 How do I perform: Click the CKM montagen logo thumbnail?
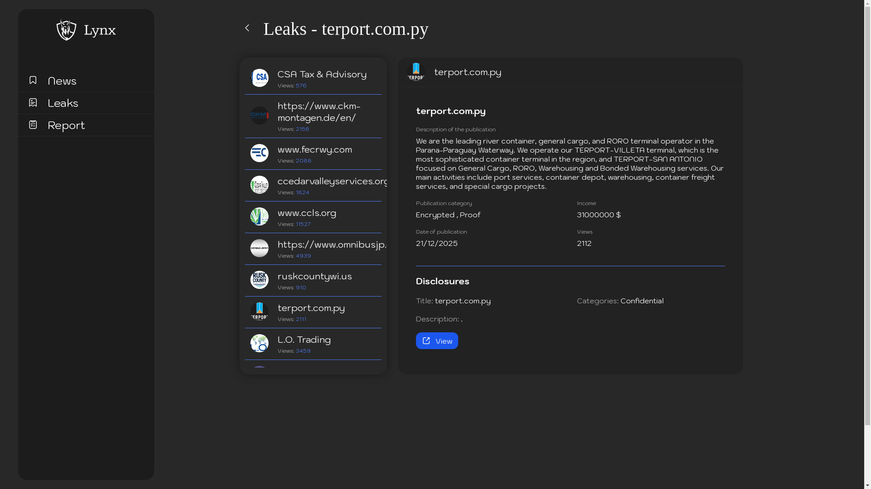[259, 115]
